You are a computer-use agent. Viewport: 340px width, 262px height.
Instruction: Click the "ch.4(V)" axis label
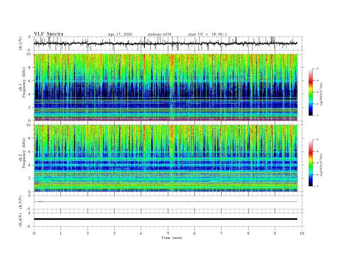click(21, 220)
